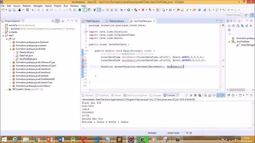Click the Run Last Tool briefcase icon
255x143 pixels.
pos(135,10)
